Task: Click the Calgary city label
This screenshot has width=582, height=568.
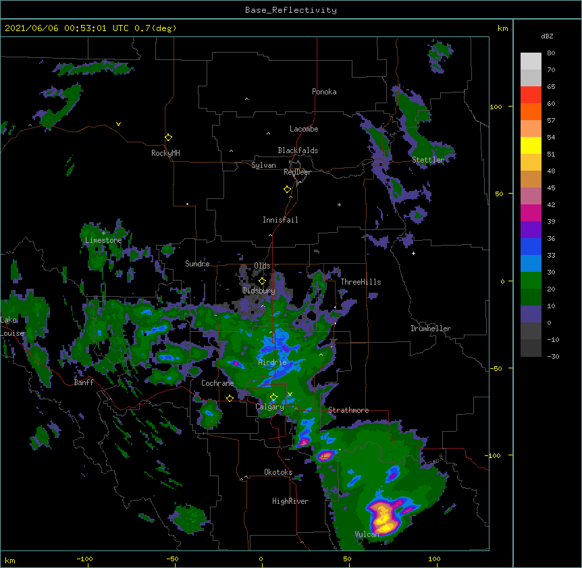Action: 269,407
